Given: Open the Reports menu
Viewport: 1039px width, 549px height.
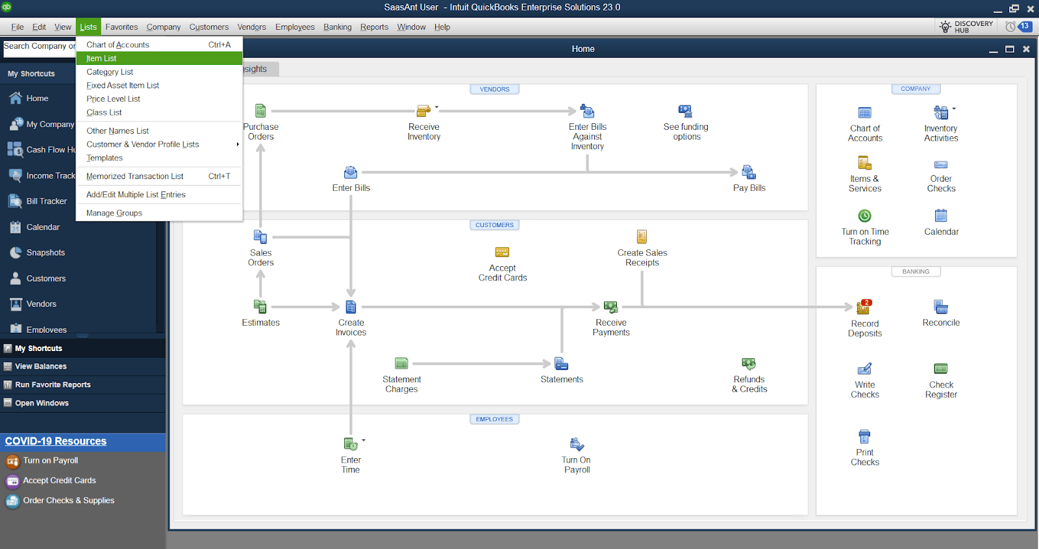Looking at the screenshot, I should [x=374, y=27].
